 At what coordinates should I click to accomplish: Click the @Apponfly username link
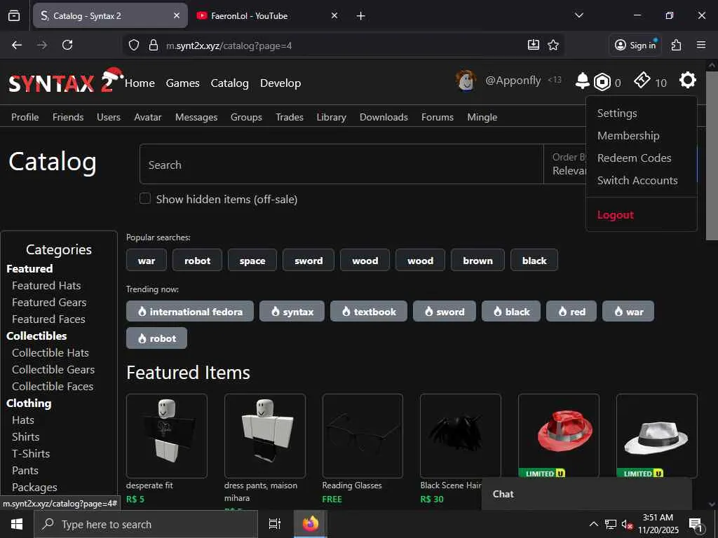pyautogui.click(x=513, y=81)
